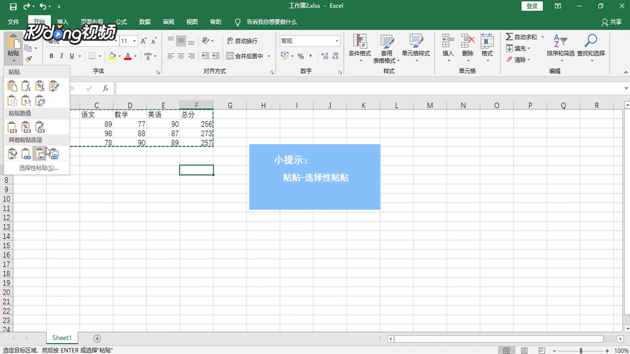Expand merge and center dropdown arrow
This screenshot has height=354, width=630.
(269, 56)
